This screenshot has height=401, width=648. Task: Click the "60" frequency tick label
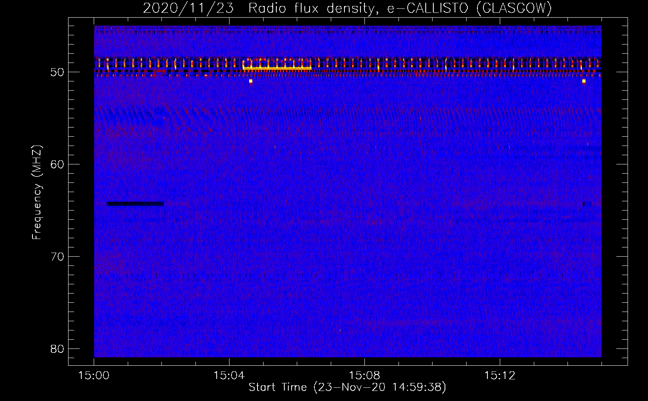[58, 164]
